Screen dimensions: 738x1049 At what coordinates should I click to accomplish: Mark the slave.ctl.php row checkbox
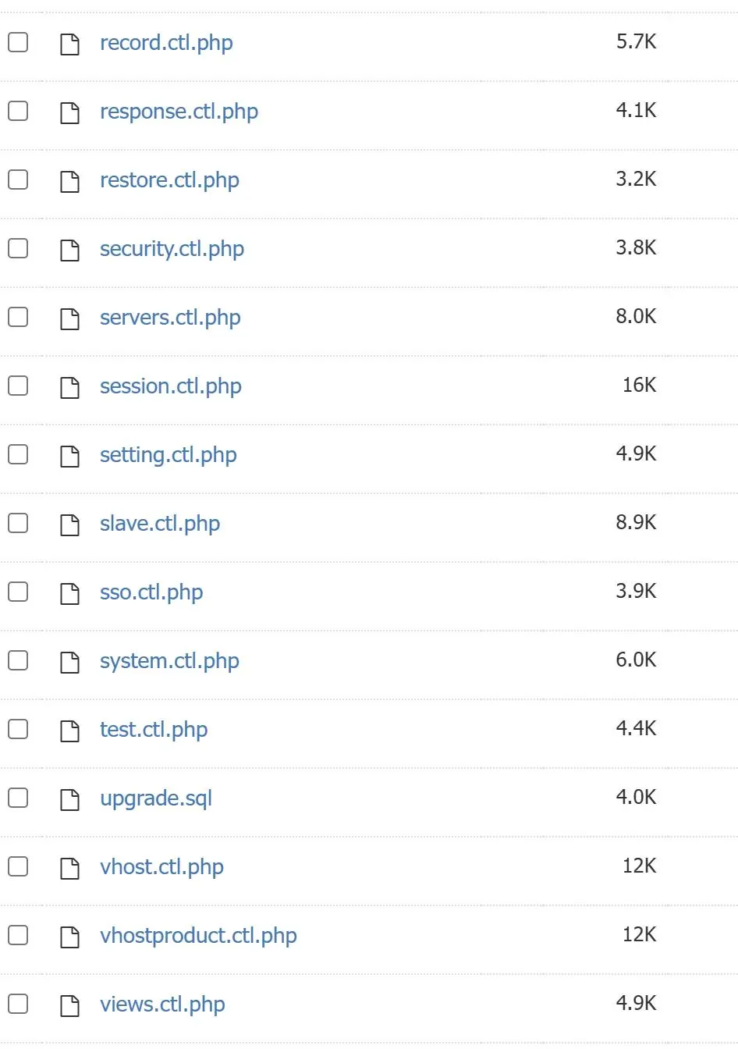[x=18, y=523]
